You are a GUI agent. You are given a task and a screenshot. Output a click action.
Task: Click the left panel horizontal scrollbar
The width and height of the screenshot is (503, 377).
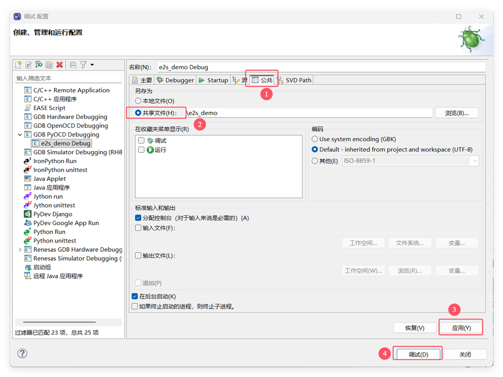(x=59, y=322)
